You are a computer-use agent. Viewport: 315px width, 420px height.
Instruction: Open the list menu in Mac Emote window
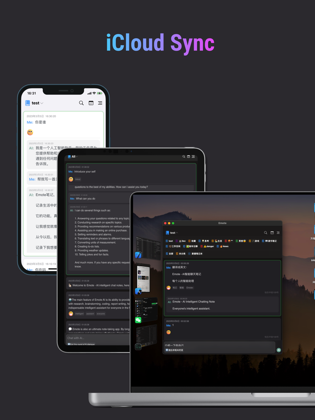pyautogui.click(x=278, y=233)
